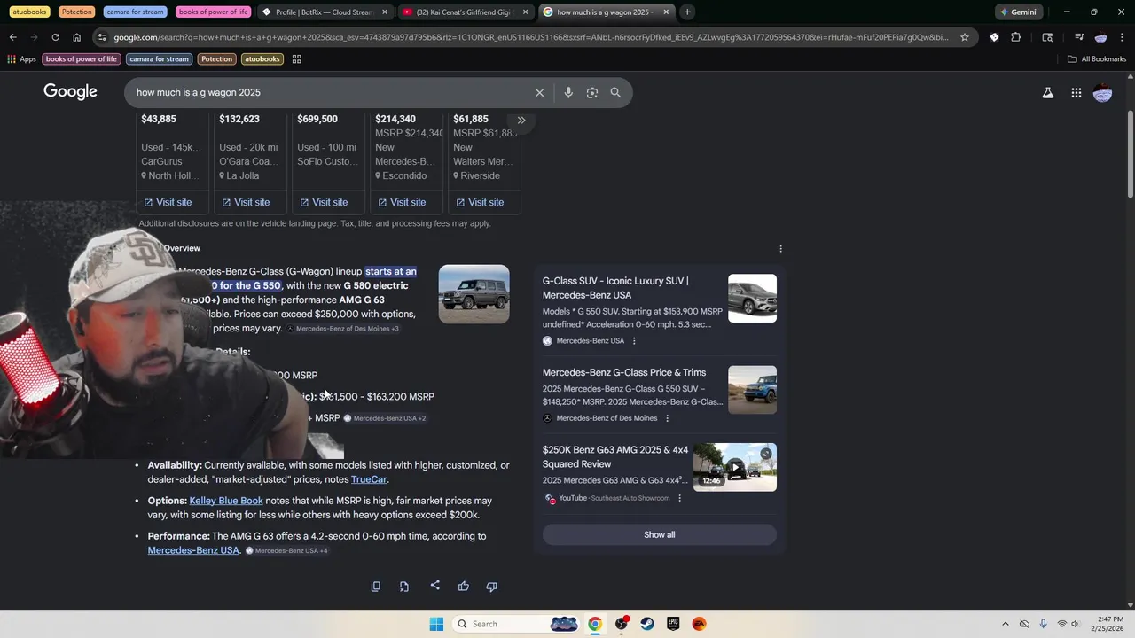The image size is (1135, 638).
Task: Click the Windows taskbar Search box
Action: point(517,624)
